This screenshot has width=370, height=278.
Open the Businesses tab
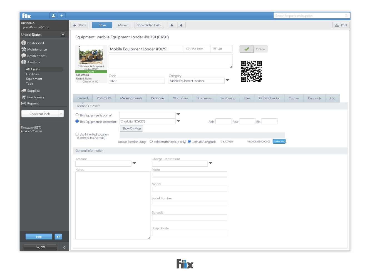pyautogui.click(x=204, y=98)
